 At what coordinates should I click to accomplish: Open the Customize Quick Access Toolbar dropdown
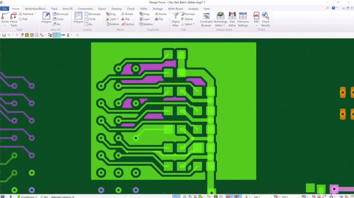point(77,35)
